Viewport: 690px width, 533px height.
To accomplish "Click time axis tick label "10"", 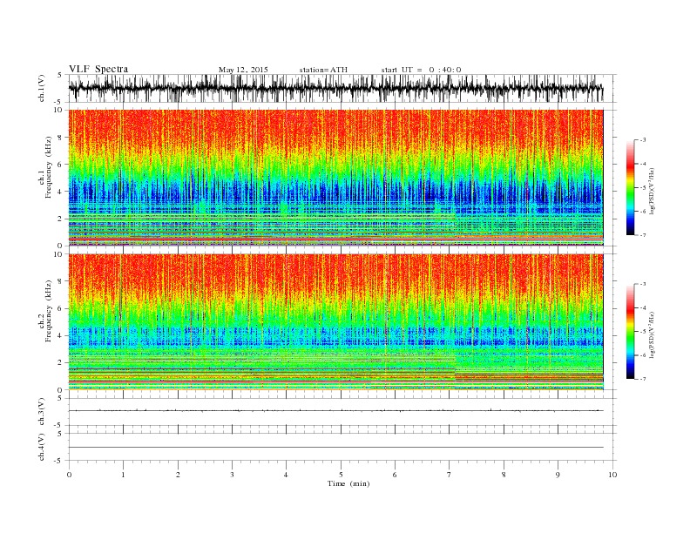I will (612, 475).
